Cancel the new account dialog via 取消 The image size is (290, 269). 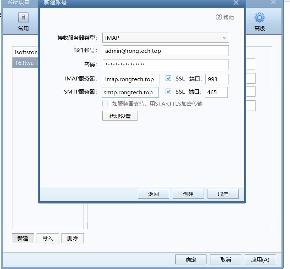223,194
